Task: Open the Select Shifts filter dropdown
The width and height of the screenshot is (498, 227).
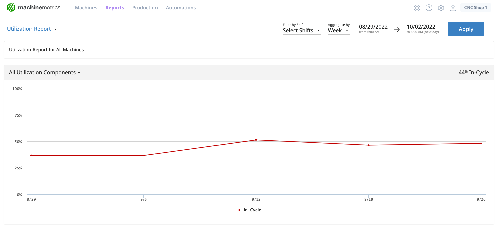Action: [301, 30]
